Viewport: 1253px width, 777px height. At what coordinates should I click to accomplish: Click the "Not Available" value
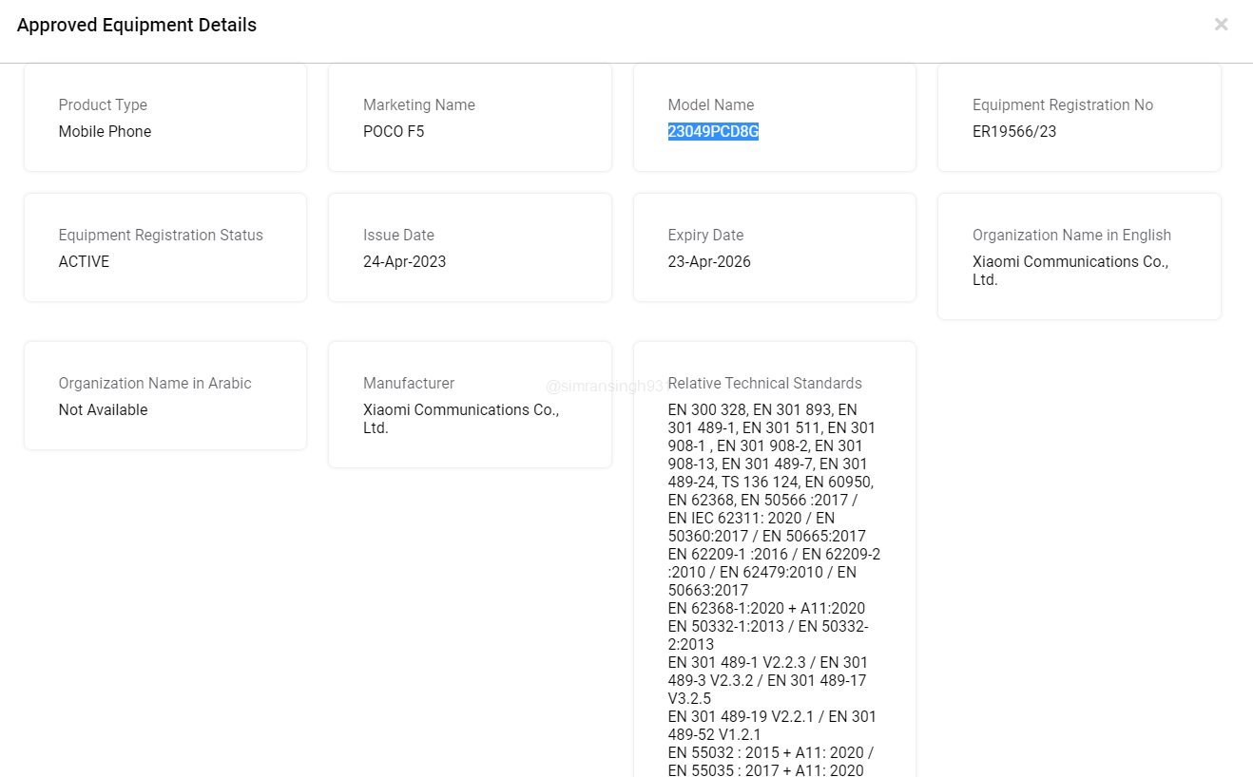point(103,410)
